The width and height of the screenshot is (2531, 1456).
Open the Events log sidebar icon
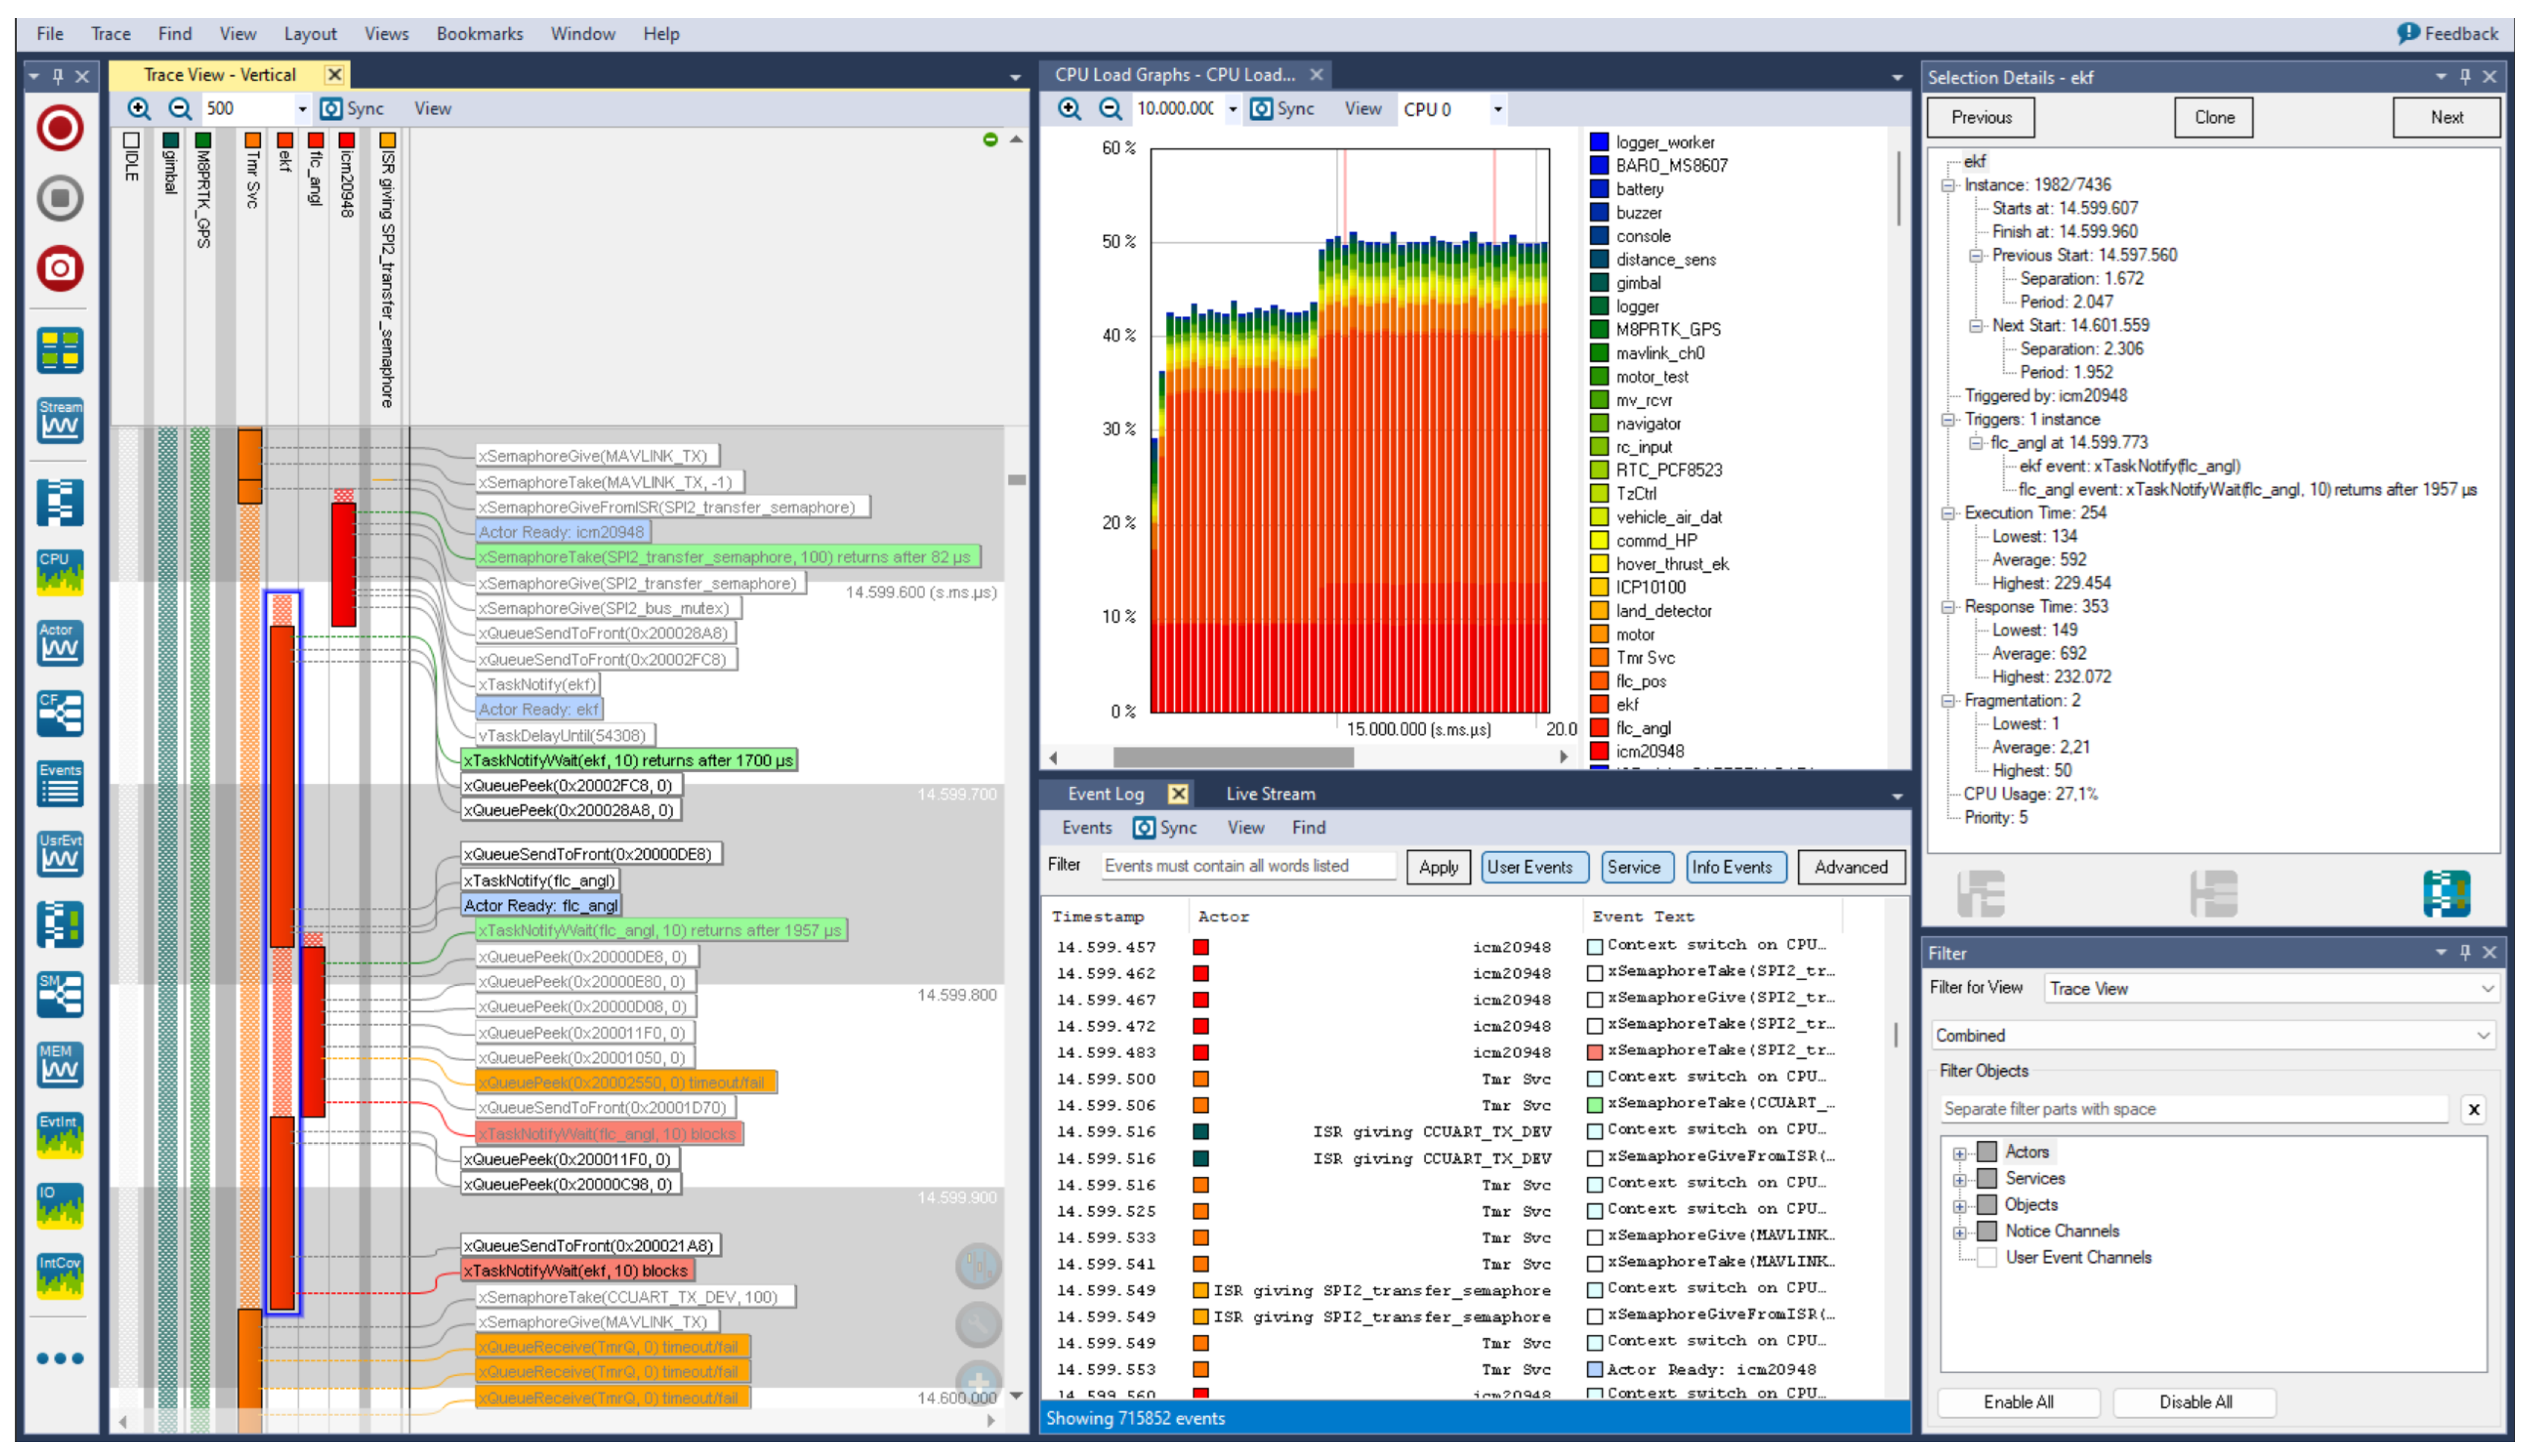coord(60,783)
